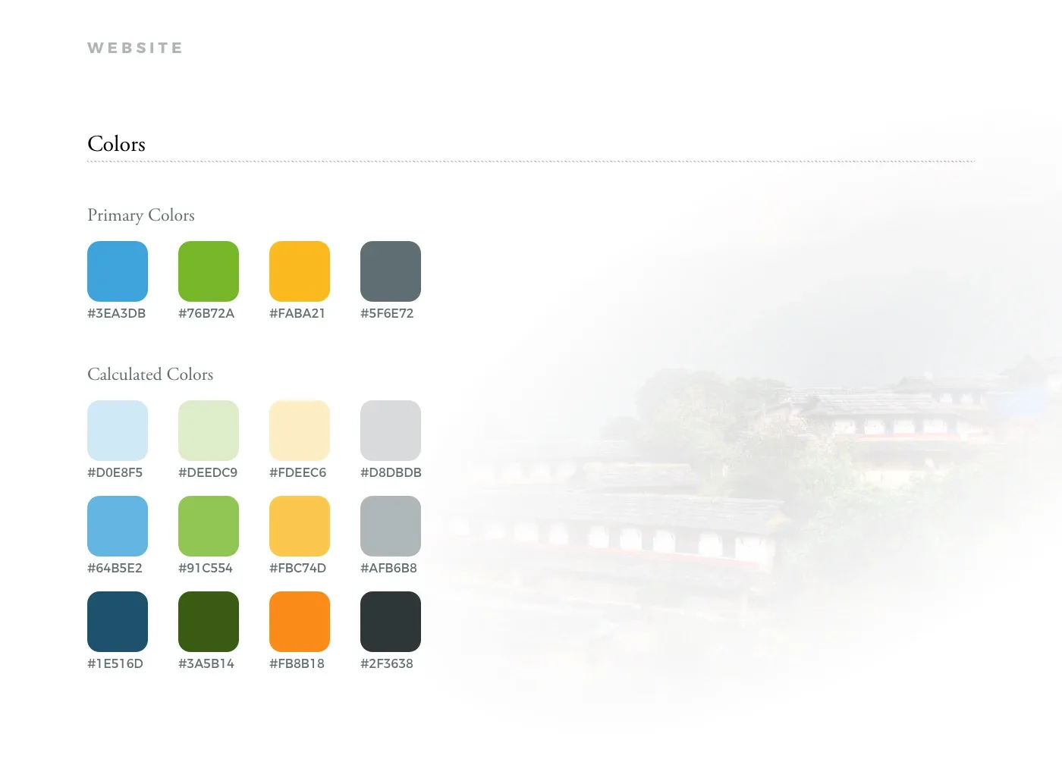Screen dimensions: 1062x765
Task: Click the WEBSITE header text
Action: (x=135, y=48)
